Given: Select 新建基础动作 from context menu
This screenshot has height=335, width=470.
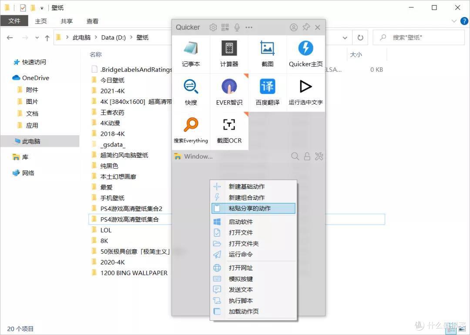Looking at the screenshot, I should point(254,186).
